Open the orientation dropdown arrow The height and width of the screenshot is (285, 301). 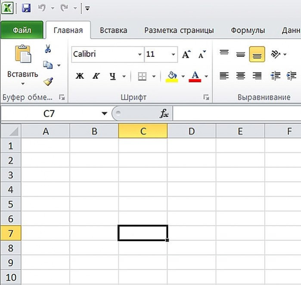[x=285, y=55]
